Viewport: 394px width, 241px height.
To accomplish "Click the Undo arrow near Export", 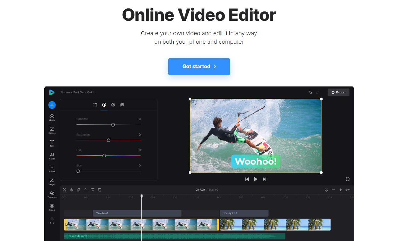I will click(310, 92).
